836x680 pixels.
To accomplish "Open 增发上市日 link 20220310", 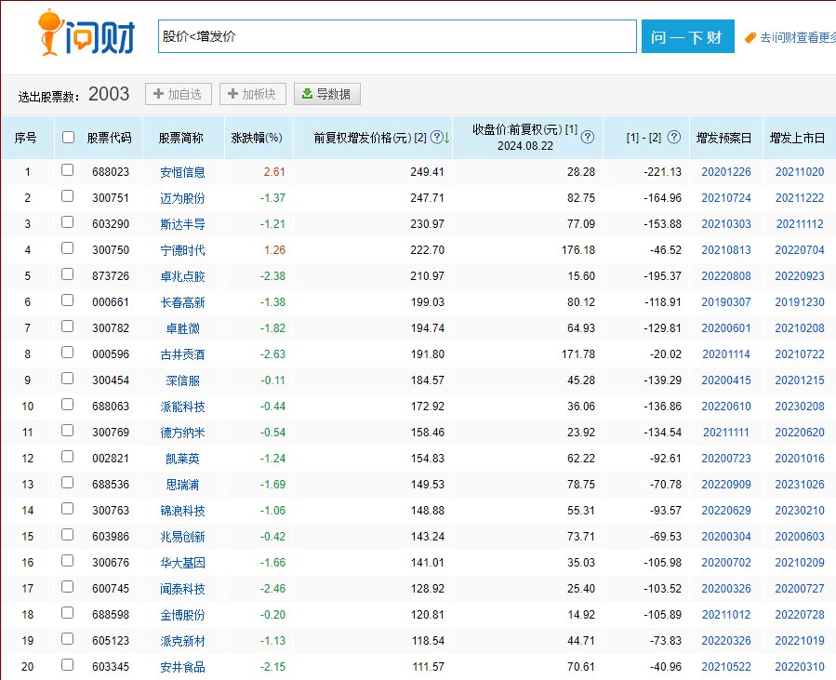I will [x=799, y=667].
